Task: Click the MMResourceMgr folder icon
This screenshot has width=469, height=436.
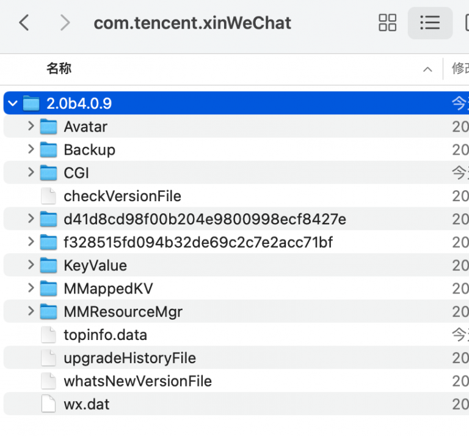Action: coord(48,312)
